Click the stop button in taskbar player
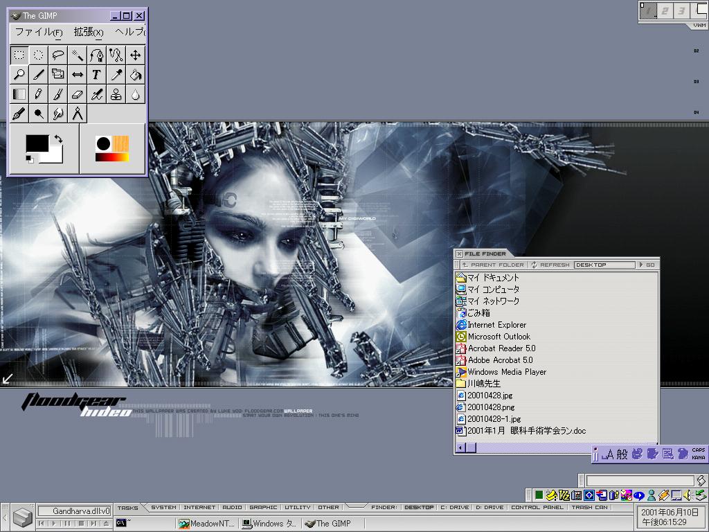Viewport: 709px width, 532px height. pos(81,524)
